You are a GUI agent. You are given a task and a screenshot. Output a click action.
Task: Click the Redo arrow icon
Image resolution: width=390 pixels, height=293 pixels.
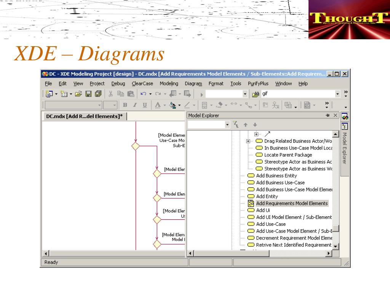[x=158, y=94]
